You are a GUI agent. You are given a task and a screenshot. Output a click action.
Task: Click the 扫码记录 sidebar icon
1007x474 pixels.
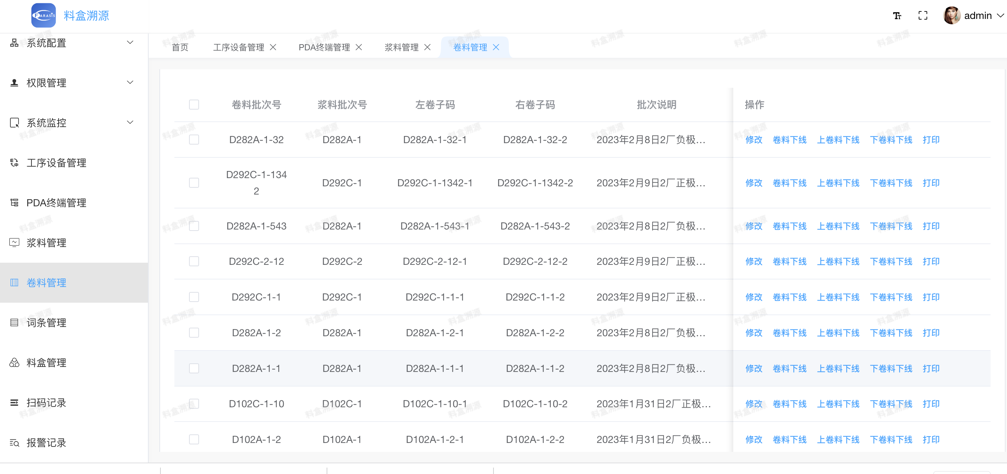(14, 403)
